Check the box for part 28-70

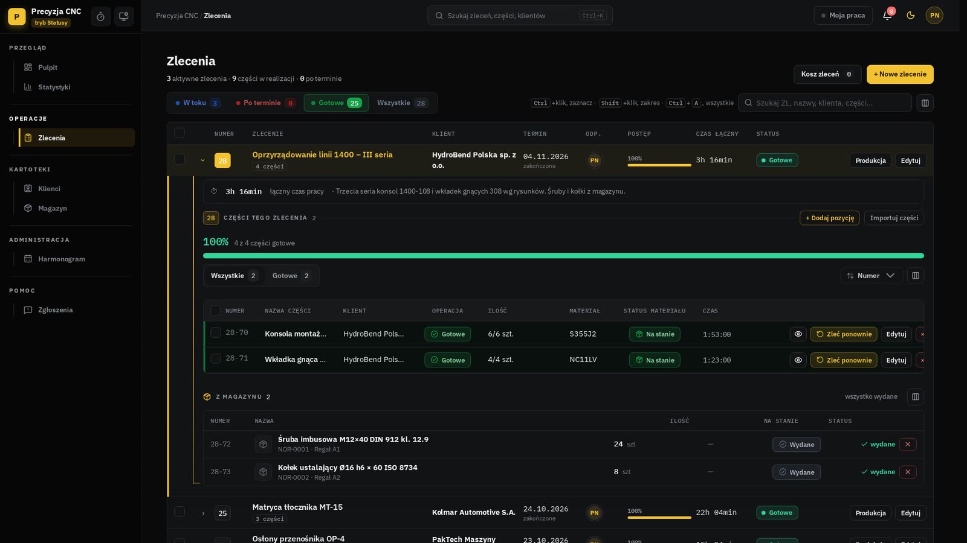coord(215,333)
